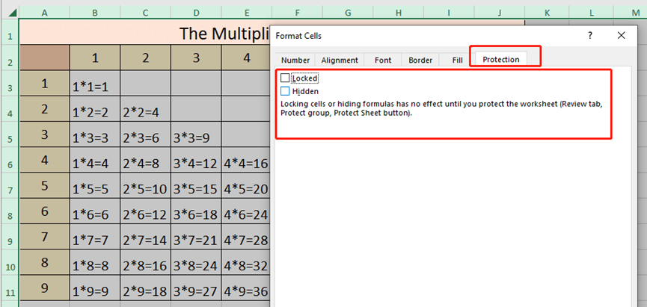647x307 pixels.
Task: Select row 11 header
Action: point(10,288)
